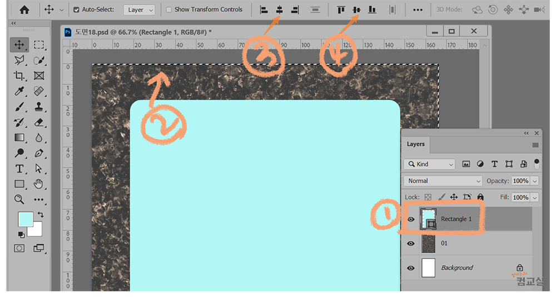The width and height of the screenshot is (556, 298).
Task: Choose the Polygonal Lasso tool
Action: pos(19,60)
